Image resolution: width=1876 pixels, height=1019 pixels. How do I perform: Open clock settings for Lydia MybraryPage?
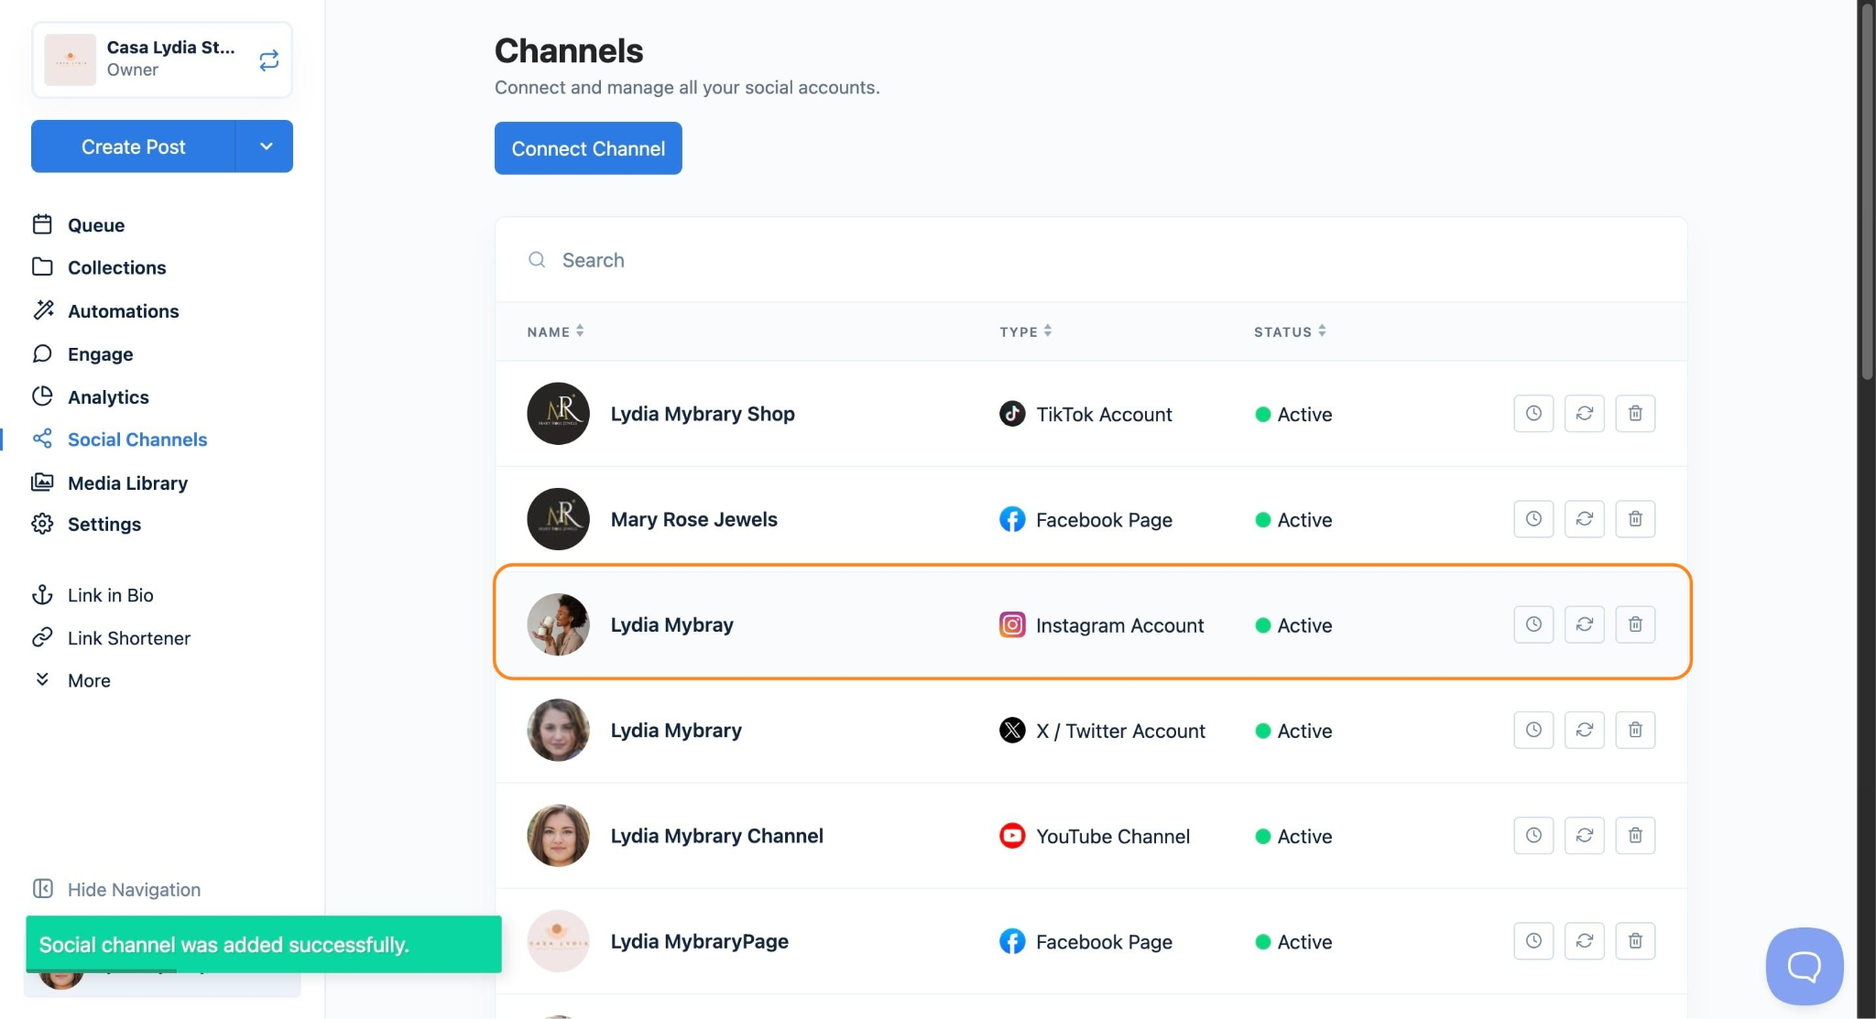click(x=1533, y=941)
